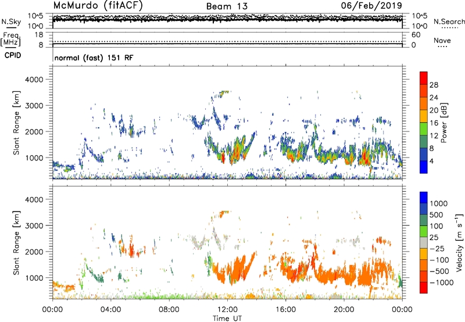This screenshot has width=465, height=322.
Task: Click the 08:00 time axis tick label
Action: [169, 310]
